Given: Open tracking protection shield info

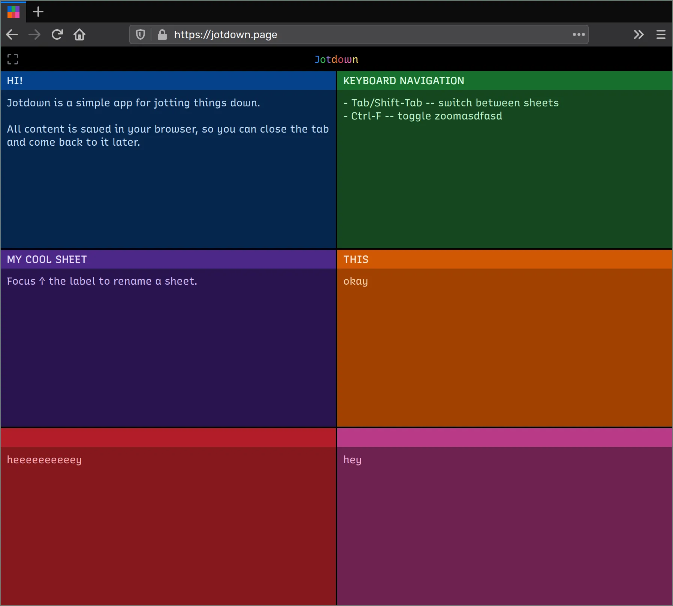Looking at the screenshot, I should pos(141,35).
